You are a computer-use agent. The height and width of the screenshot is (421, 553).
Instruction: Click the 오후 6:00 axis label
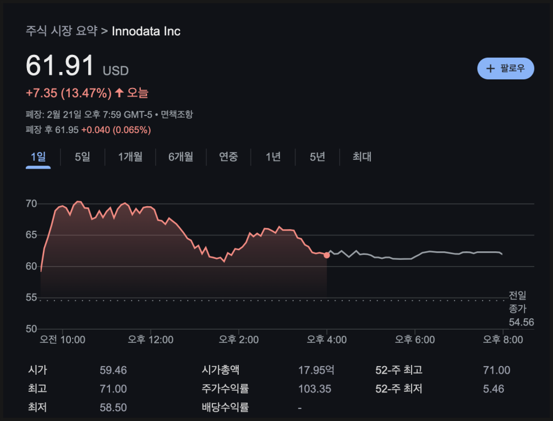coord(414,340)
